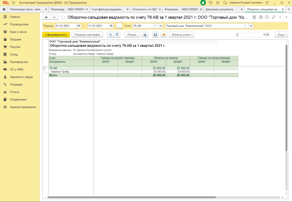Click the Печать button
Screen dimensions: 292x202
click(132, 35)
